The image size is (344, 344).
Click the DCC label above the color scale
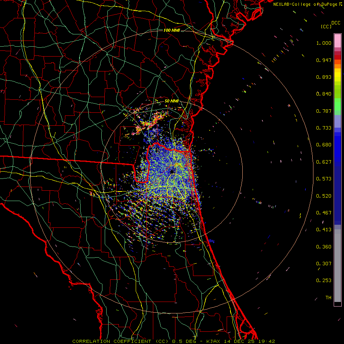(x=336, y=23)
